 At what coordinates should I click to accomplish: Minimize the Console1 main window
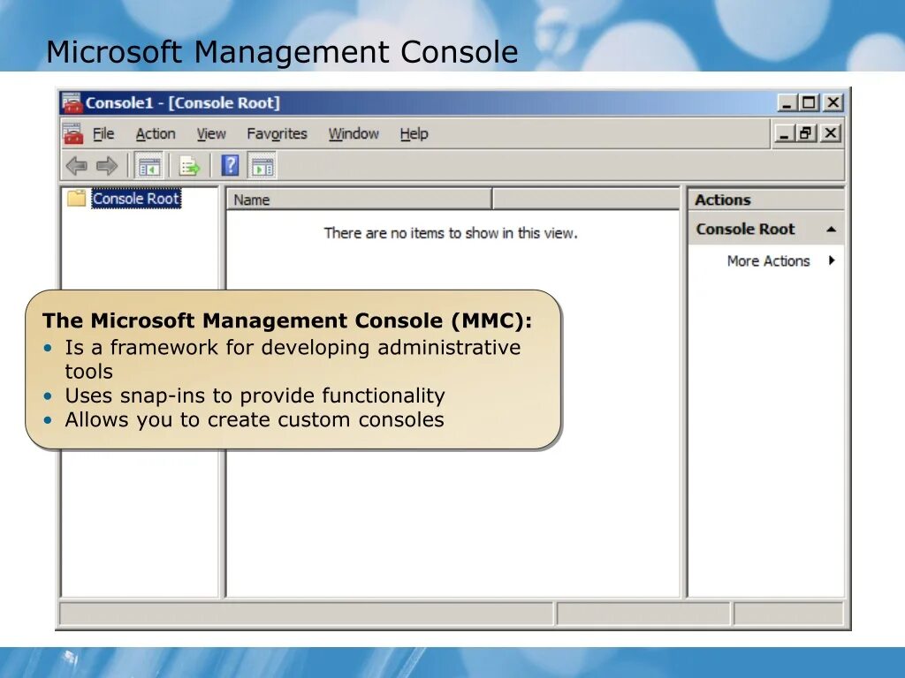(786, 103)
